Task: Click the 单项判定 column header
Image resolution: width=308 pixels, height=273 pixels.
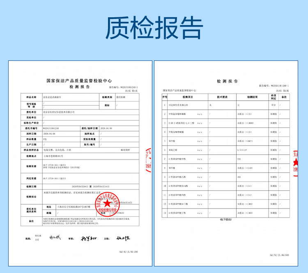Action: [273, 97]
